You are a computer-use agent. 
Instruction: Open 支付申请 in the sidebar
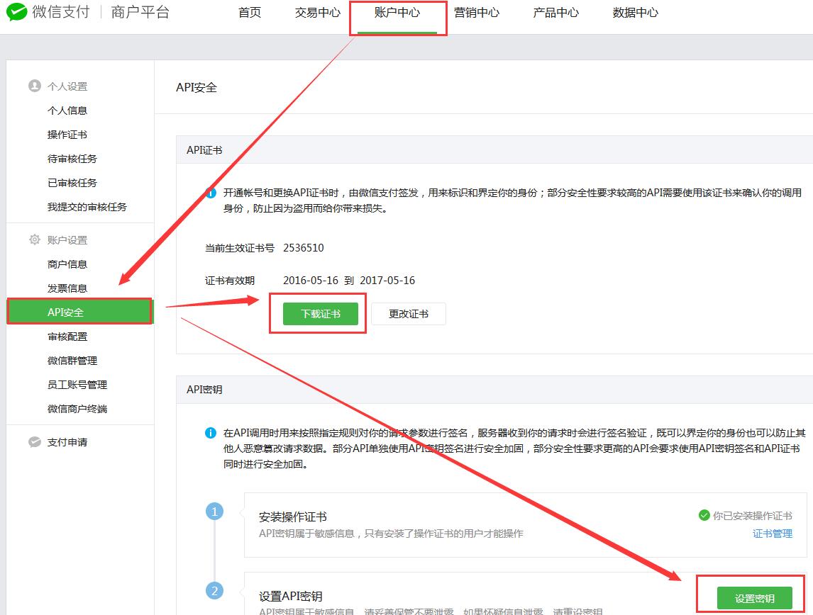coord(67,442)
